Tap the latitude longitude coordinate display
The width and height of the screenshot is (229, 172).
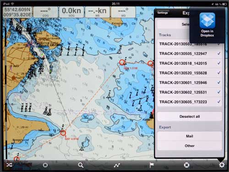point(17,12)
